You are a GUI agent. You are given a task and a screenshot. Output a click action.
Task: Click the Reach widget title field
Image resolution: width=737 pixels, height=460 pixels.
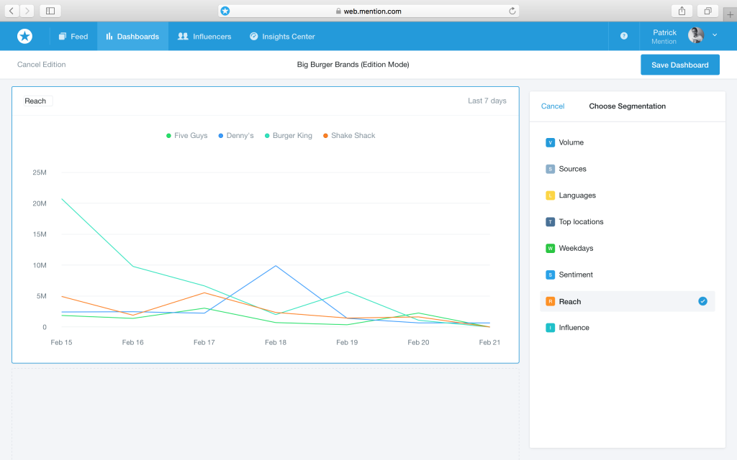coord(37,101)
